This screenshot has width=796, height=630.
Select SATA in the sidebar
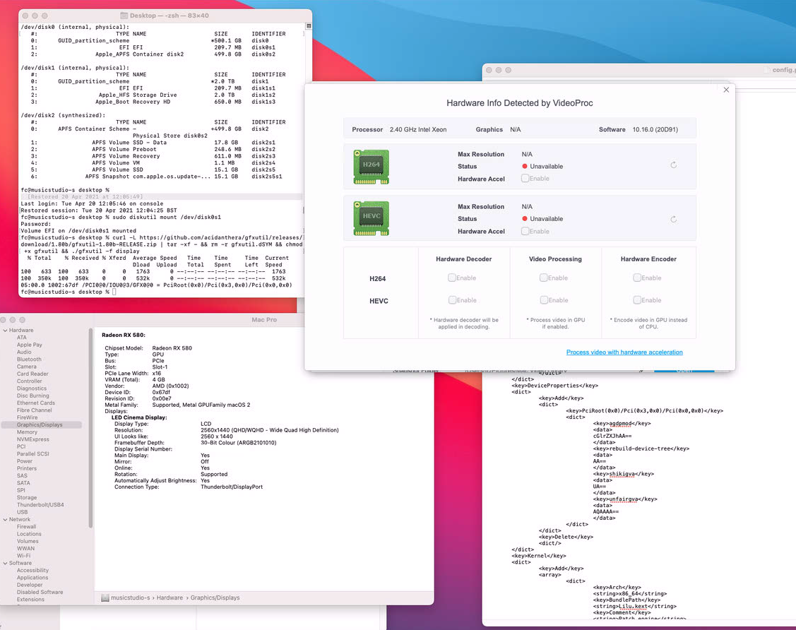(x=23, y=483)
